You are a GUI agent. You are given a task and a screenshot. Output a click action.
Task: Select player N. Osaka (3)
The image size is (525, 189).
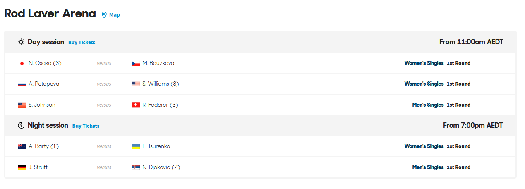[x=45, y=63]
